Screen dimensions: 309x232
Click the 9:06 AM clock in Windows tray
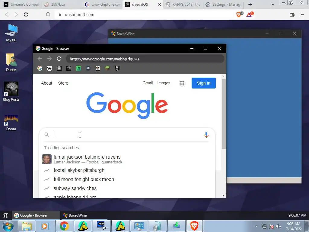click(294, 226)
